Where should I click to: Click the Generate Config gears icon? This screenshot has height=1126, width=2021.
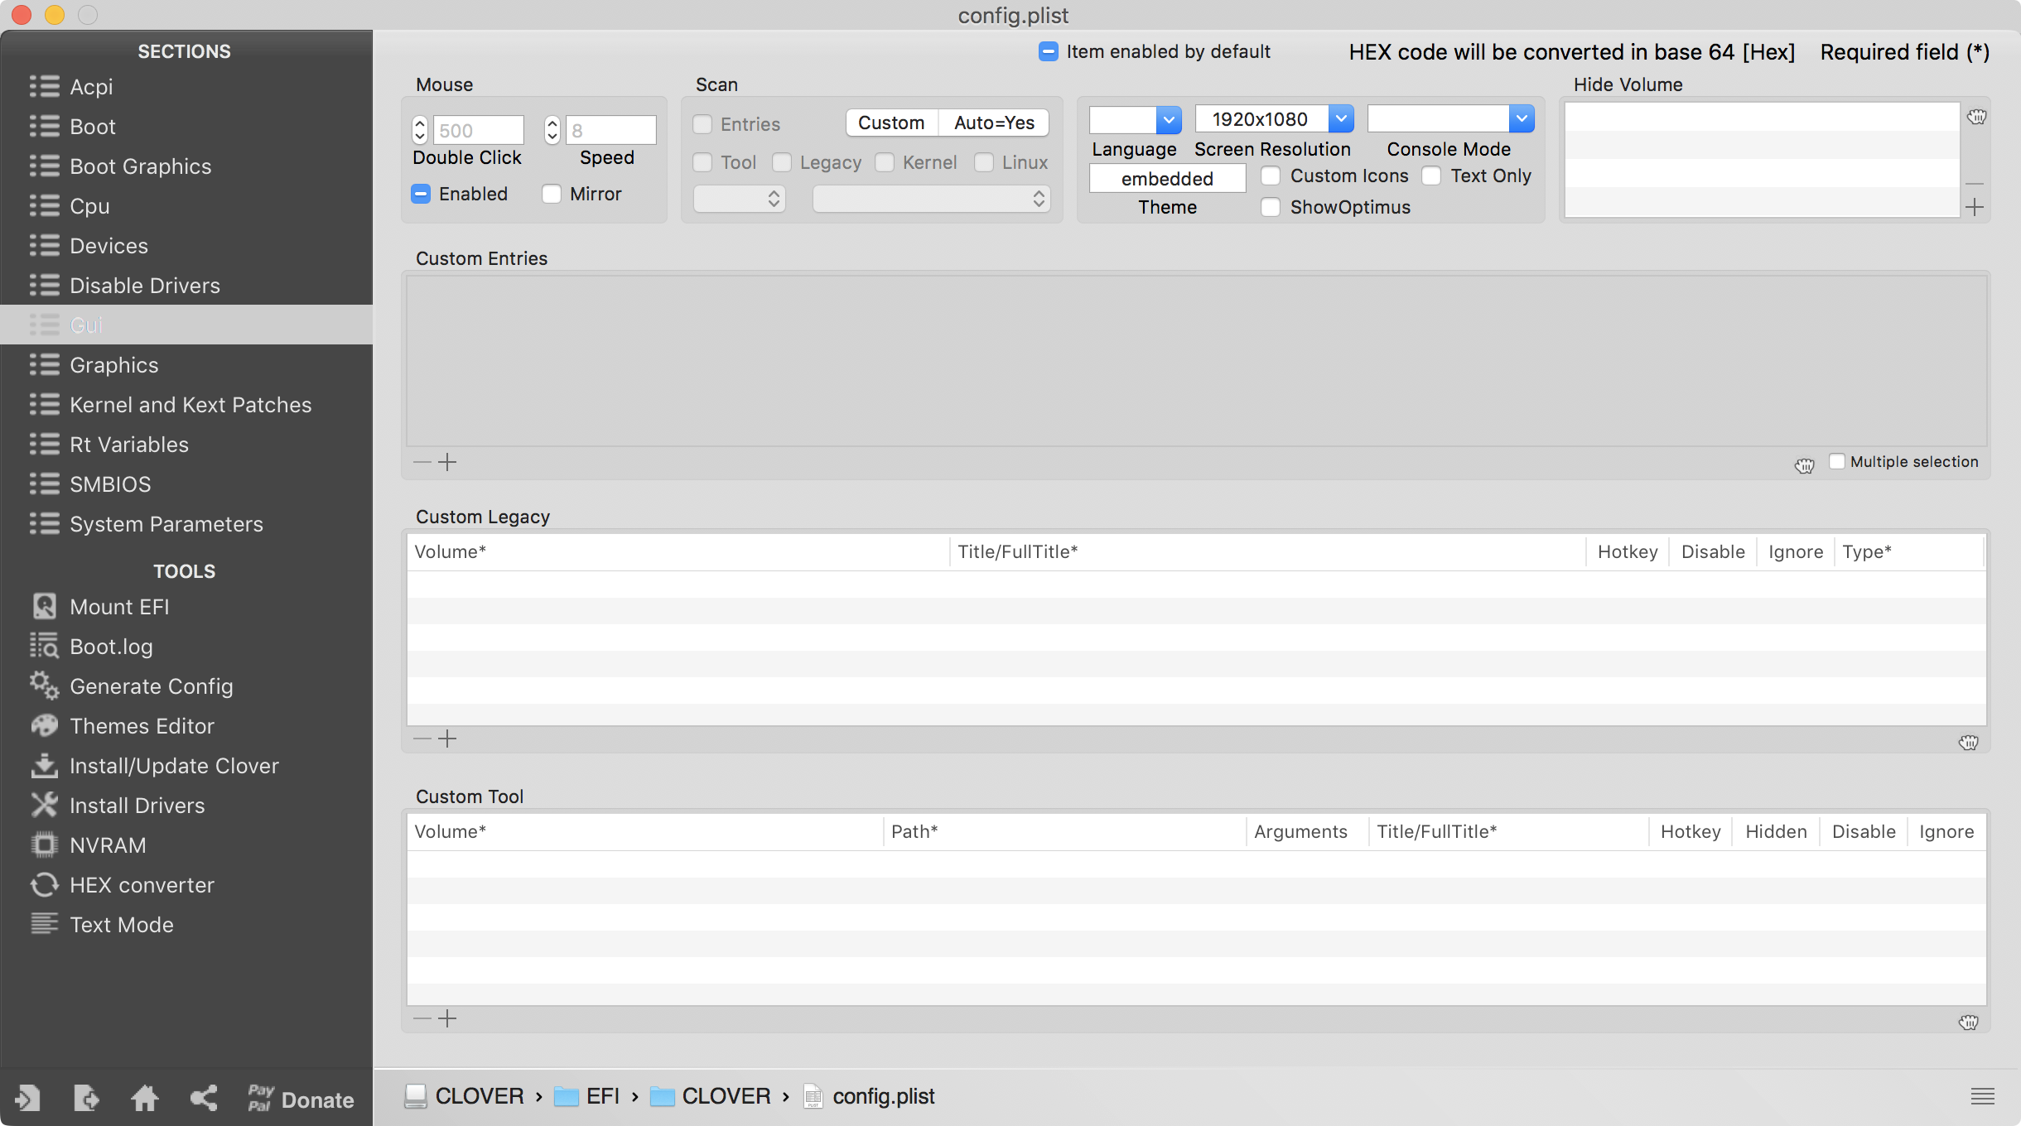click(x=44, y=686)
